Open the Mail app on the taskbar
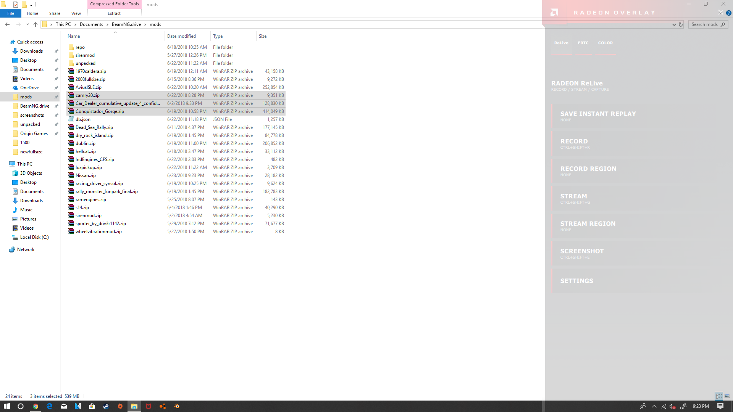 64,406
